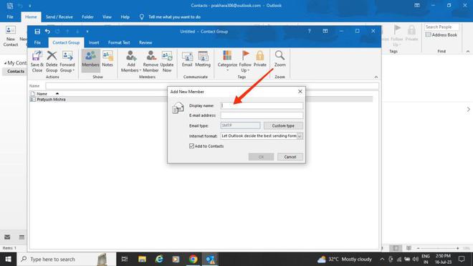Click the Custom type button
This screenshot has width=473, height=266.
(x=283, y=125)
